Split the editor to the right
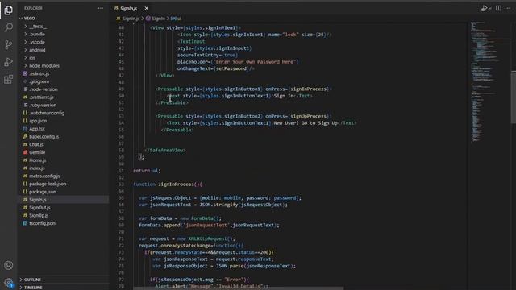Screen dimensions: 516x290 (498, 8)
